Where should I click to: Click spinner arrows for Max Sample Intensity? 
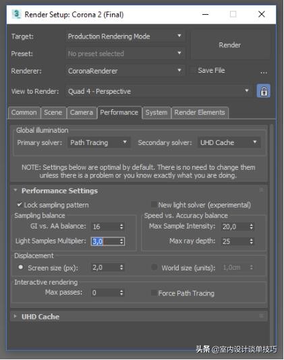click(252, 227)
